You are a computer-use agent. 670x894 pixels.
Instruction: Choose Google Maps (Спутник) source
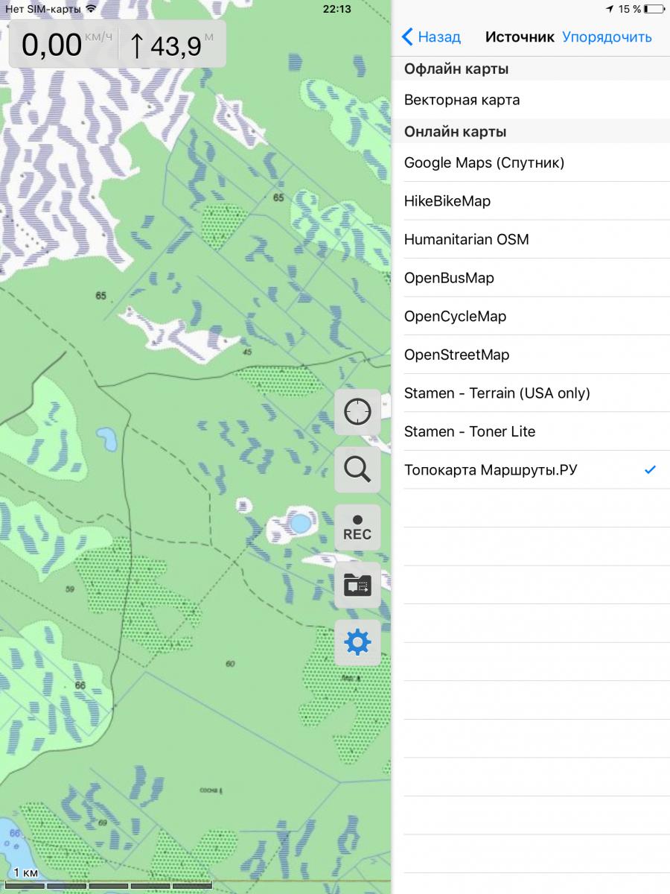(x=484, y=162)
